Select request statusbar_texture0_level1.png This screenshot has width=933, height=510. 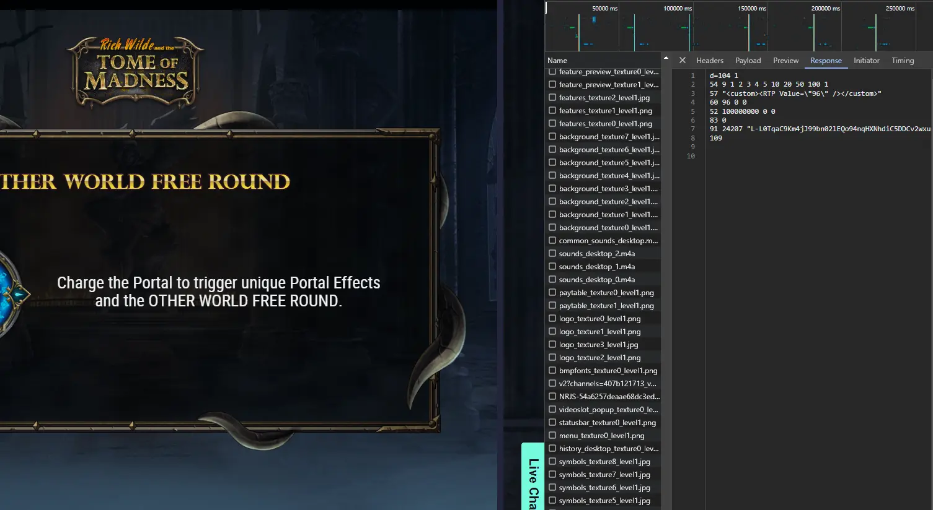(607, 423)
